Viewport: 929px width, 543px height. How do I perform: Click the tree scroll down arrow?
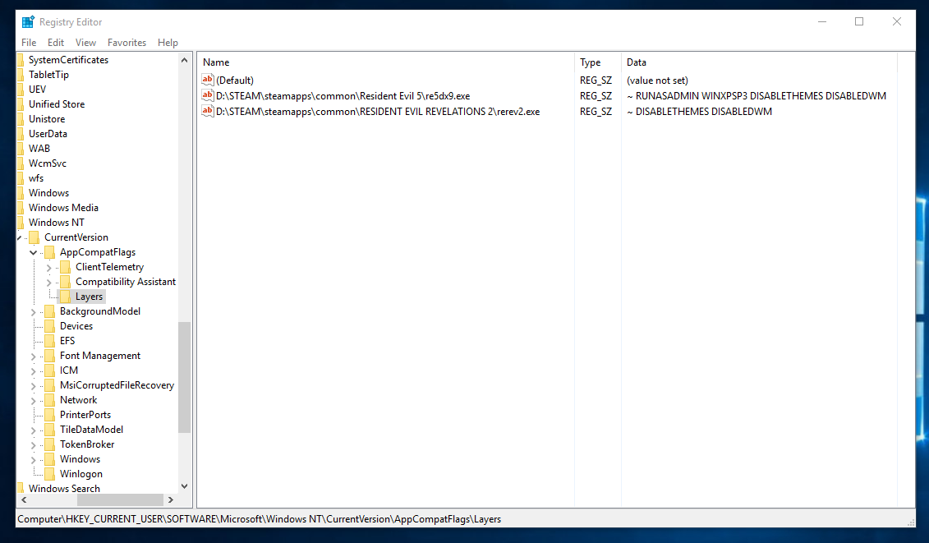pos(184,486)
